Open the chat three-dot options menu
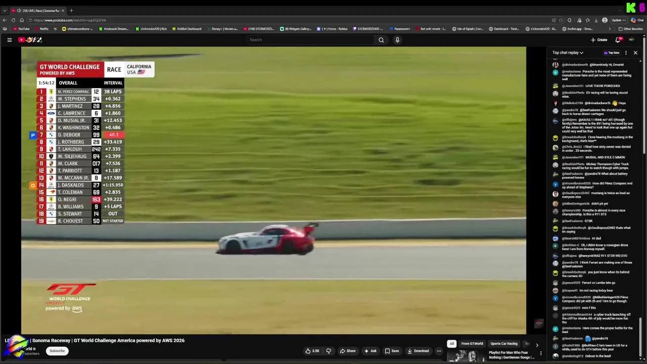The height and width of the screenshot is (364, 647). pos(626,53)
